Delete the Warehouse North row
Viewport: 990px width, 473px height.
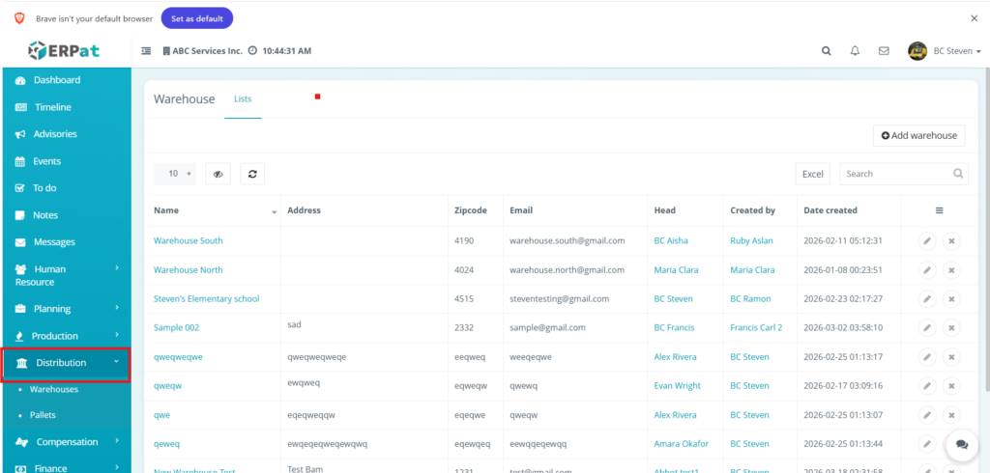(951, 270)
